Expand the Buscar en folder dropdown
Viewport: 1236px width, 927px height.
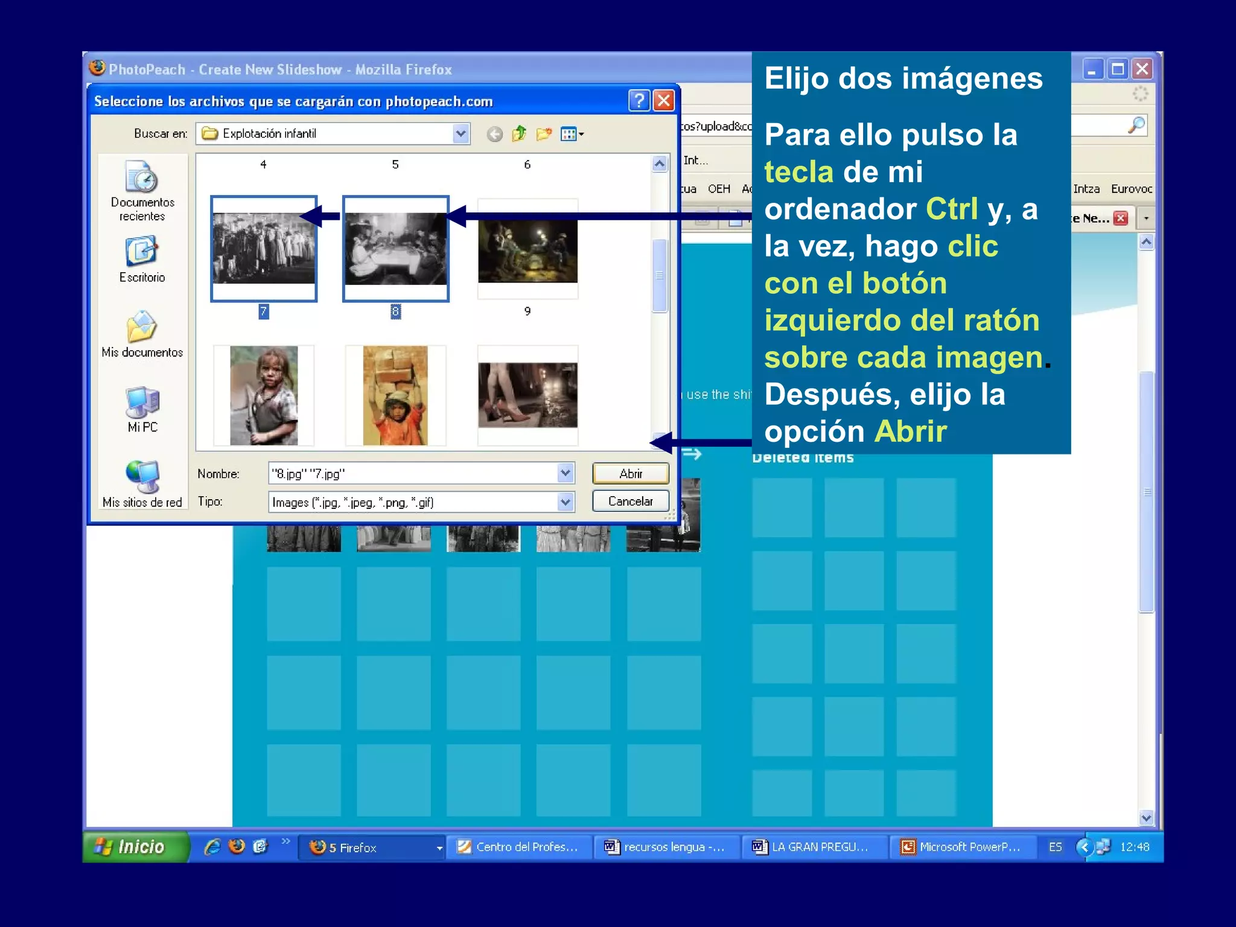460,133
